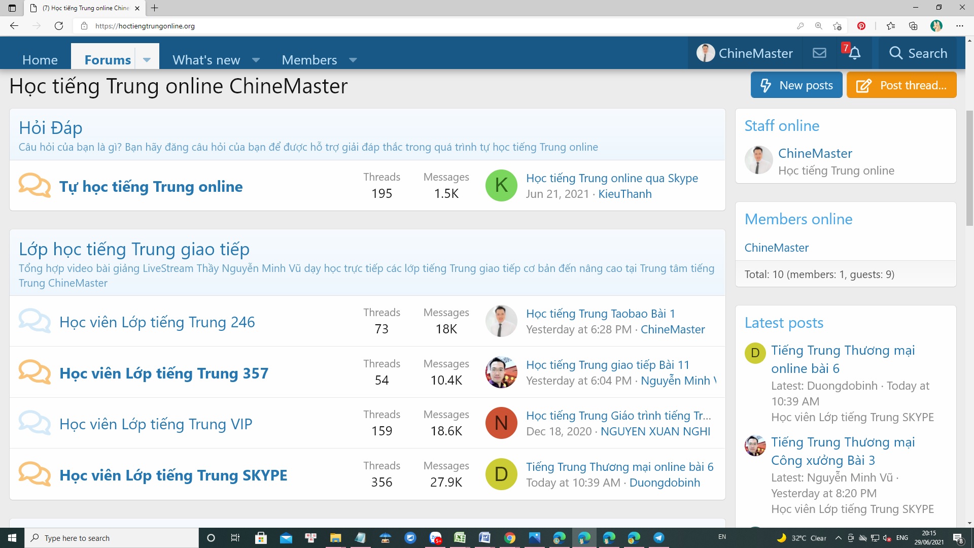Click the New posts button

point(796,85)
